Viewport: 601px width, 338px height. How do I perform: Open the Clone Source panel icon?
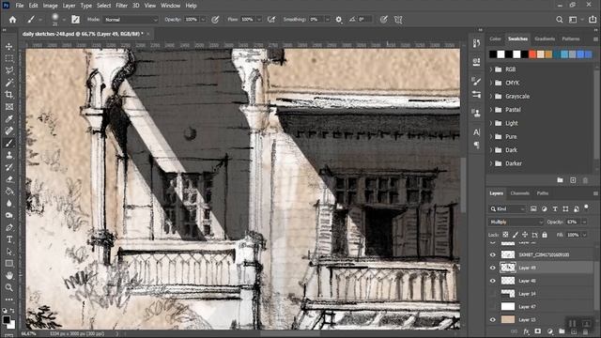[x=476, y=113]
